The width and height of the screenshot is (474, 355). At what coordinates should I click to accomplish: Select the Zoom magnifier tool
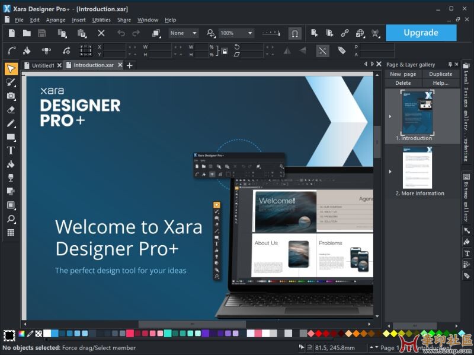[11, 218]
